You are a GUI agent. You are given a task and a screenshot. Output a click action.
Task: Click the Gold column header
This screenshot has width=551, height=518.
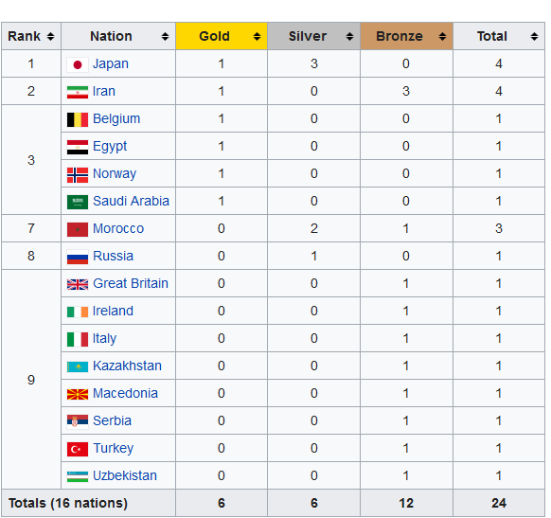coord(222,36)
